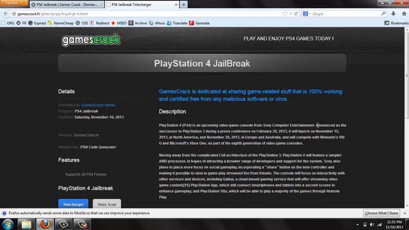This screenshot has width=409, height=230.
Task: Click the GamesCrack Admin submitter link
Action: pos(98,105)
